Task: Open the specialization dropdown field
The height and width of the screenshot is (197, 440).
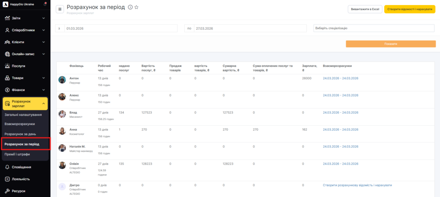Action: pos(374,28)
